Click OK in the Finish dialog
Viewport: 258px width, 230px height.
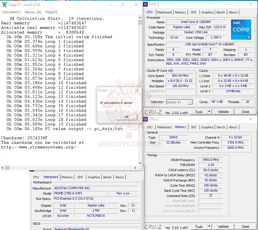coord(127,117)
